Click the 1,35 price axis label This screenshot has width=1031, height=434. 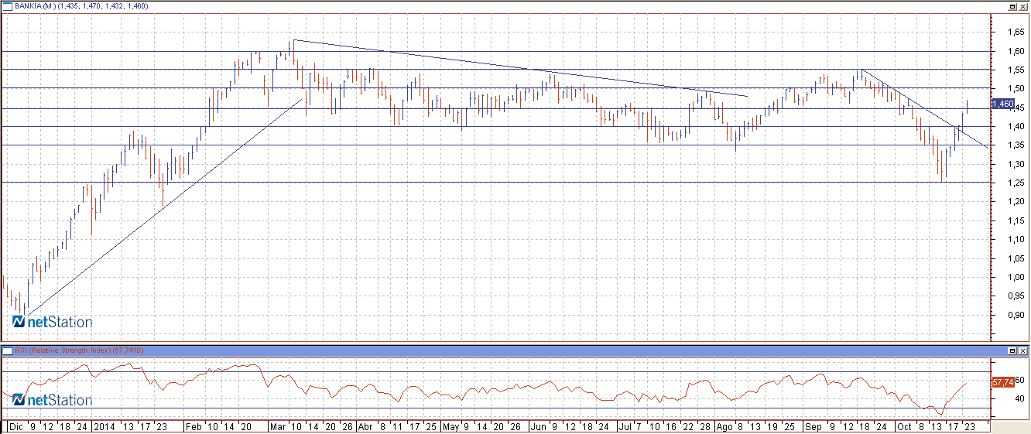(1016, 145)
